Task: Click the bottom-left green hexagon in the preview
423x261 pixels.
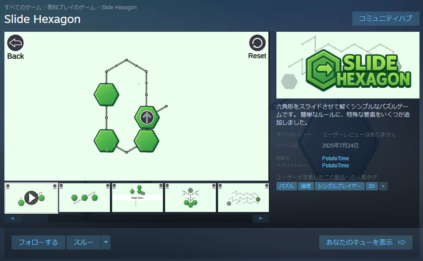Action: [106, 141]
